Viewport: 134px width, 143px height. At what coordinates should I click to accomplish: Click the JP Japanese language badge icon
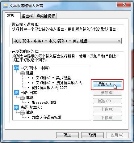[16, 93]
